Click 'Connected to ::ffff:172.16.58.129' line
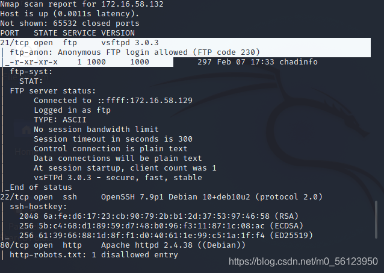This screenshot has height=273, width=384. 113,100
